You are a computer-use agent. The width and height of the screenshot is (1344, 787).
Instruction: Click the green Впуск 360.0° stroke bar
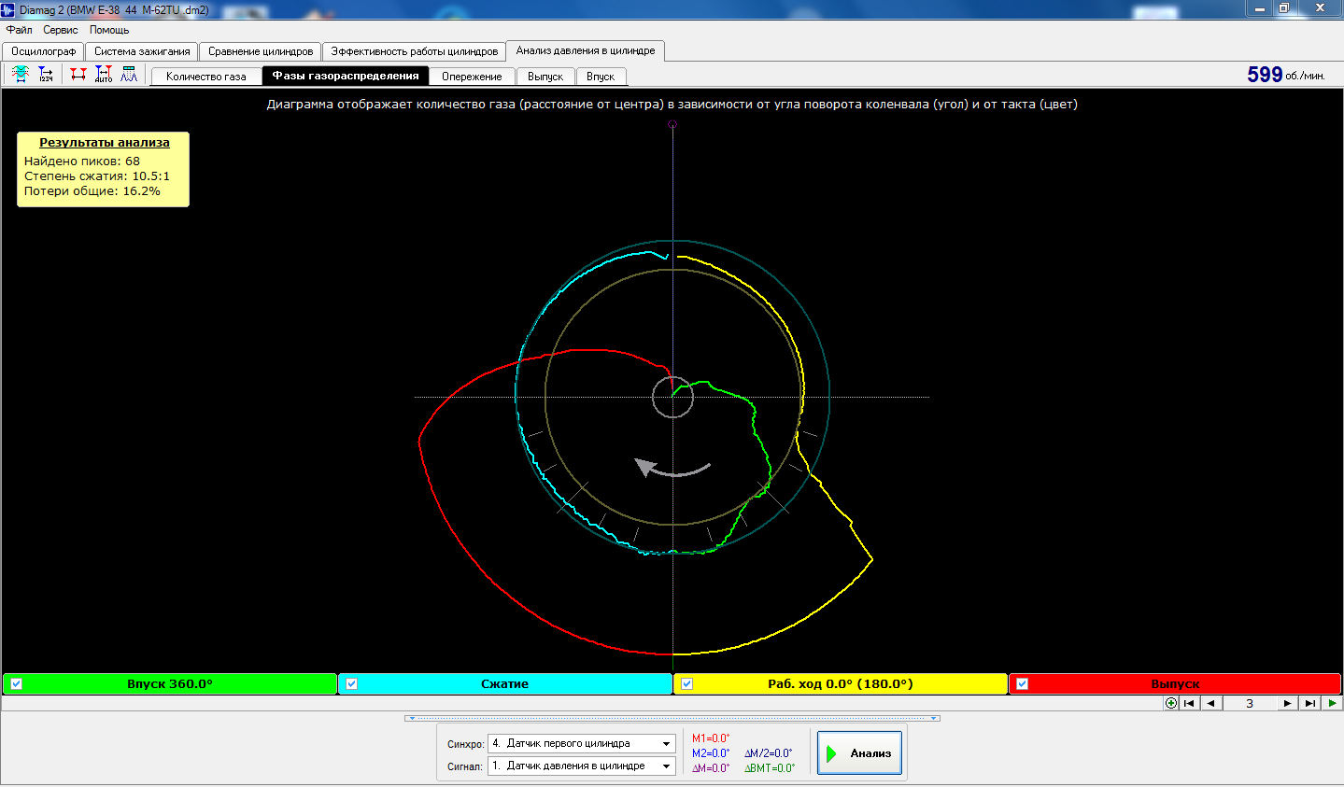point(170,684)
